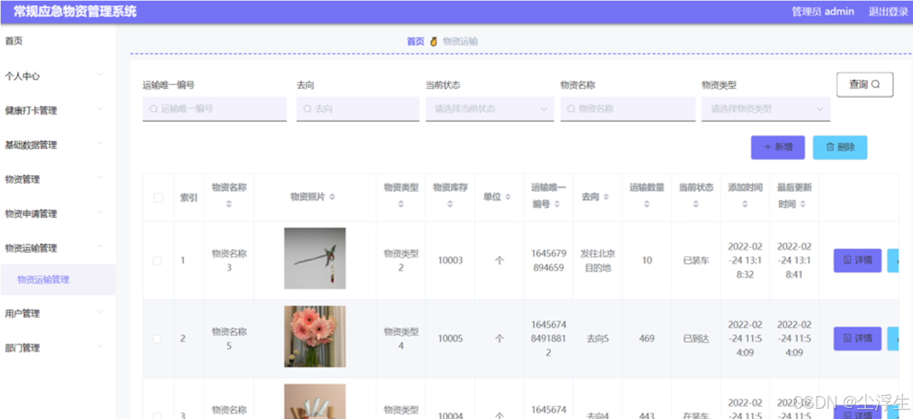Click status cell 已装车

tap(696, 261)
